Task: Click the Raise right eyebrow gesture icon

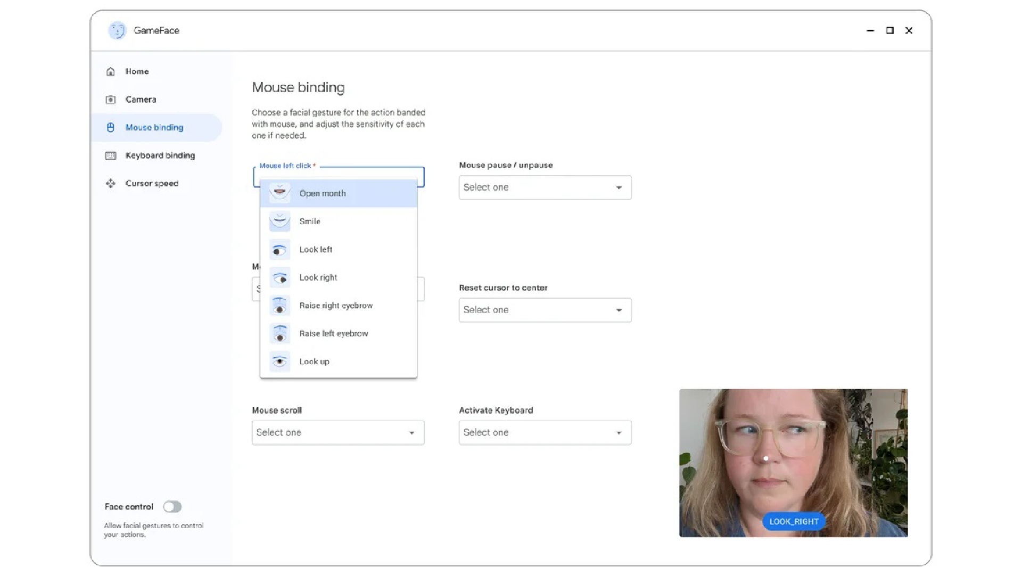Action: (279, 306)
